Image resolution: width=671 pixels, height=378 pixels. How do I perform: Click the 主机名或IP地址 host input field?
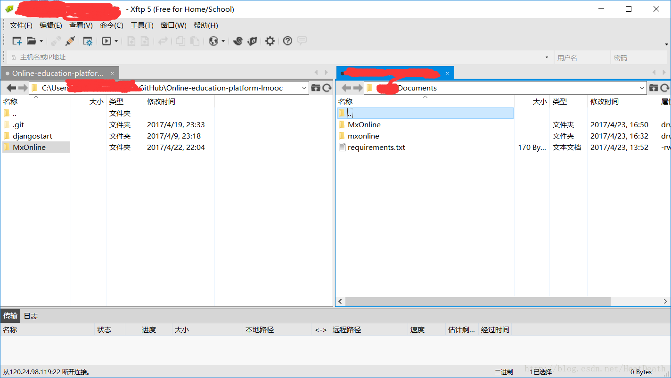coord(281,58)
